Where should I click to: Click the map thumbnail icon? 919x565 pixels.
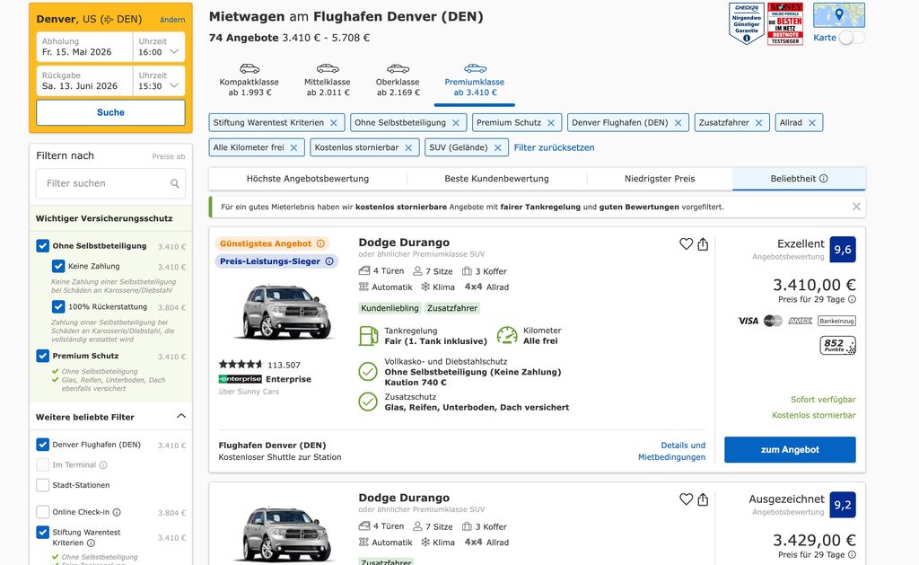pyautogui.click(x=838, y=15)
